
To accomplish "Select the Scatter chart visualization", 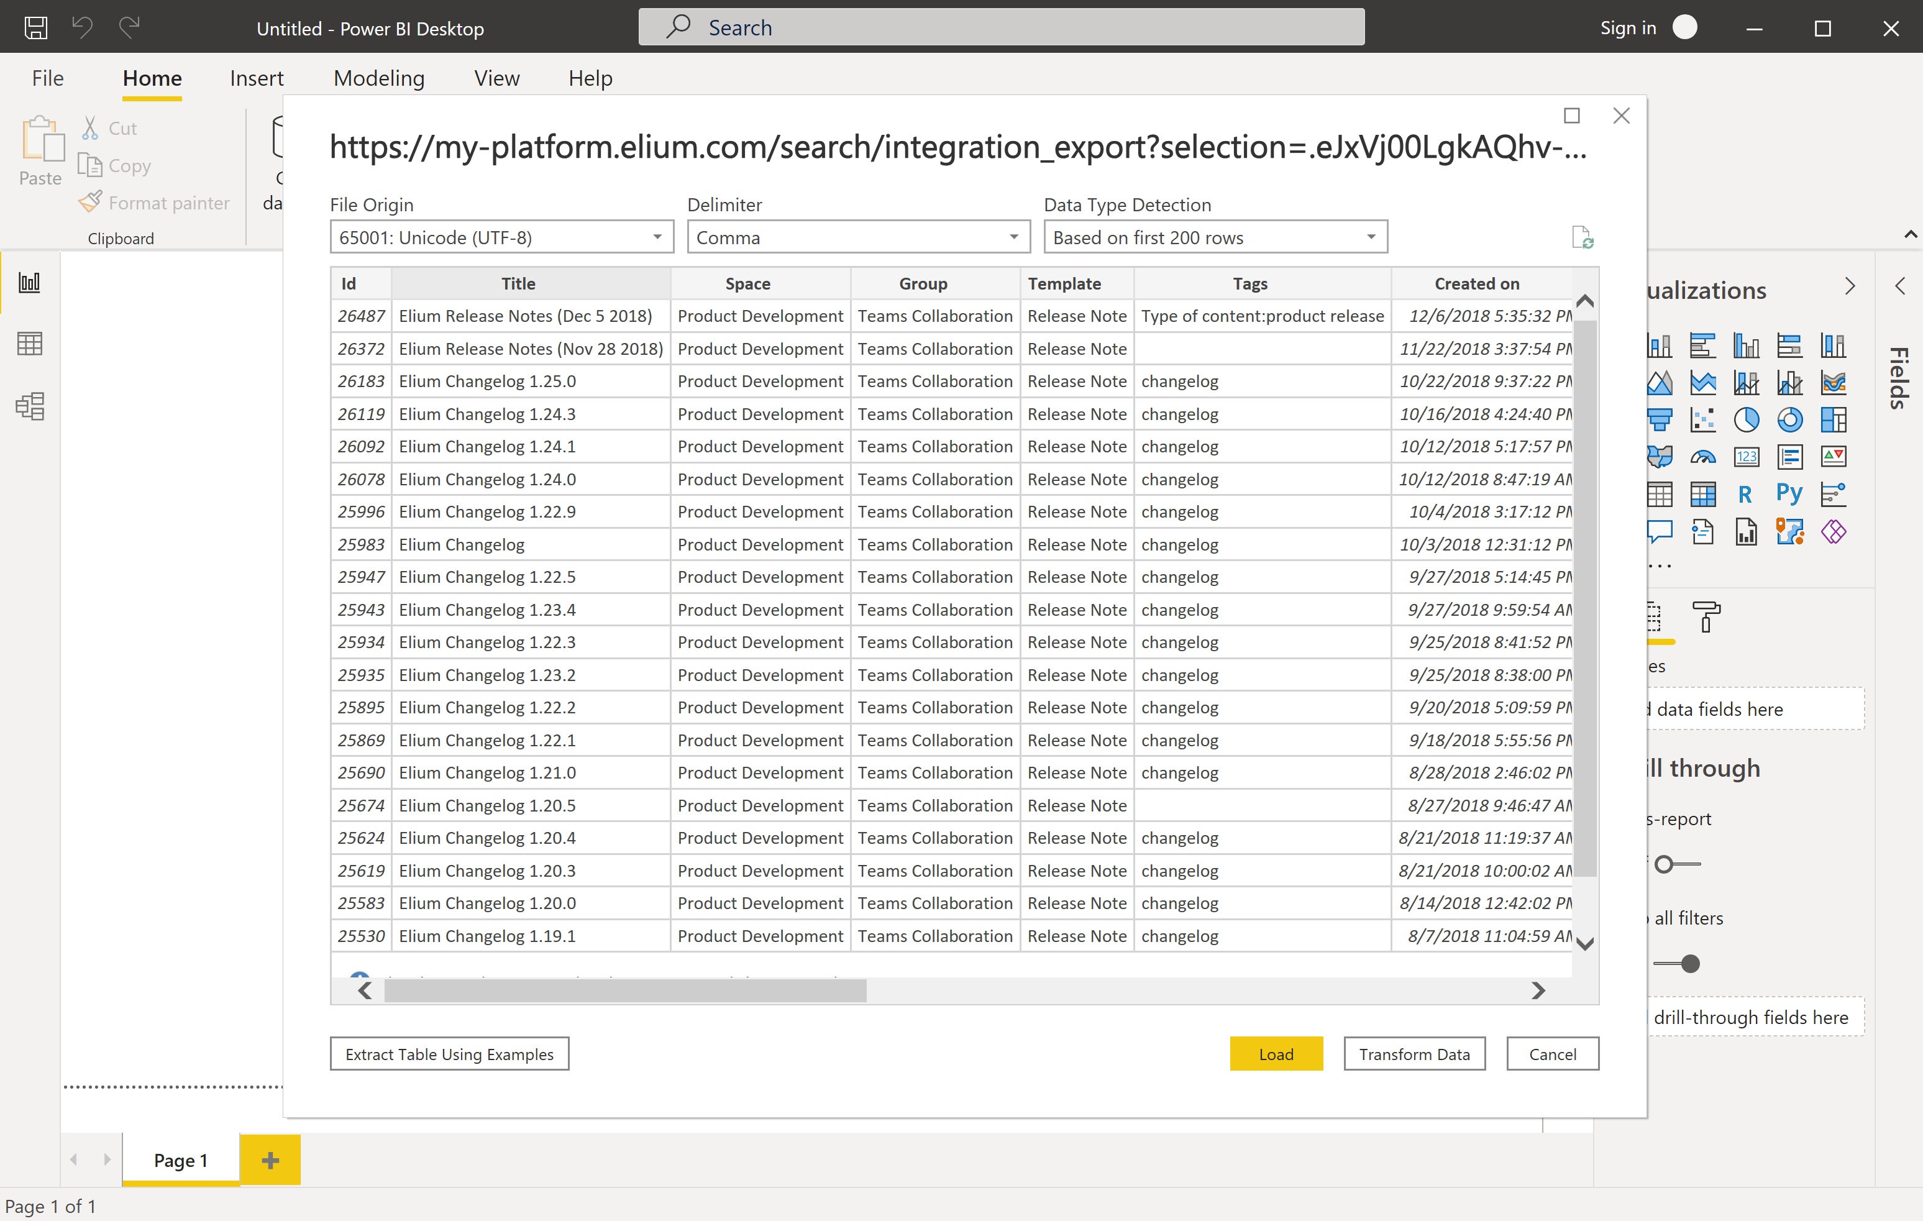I will point(1702,419).
